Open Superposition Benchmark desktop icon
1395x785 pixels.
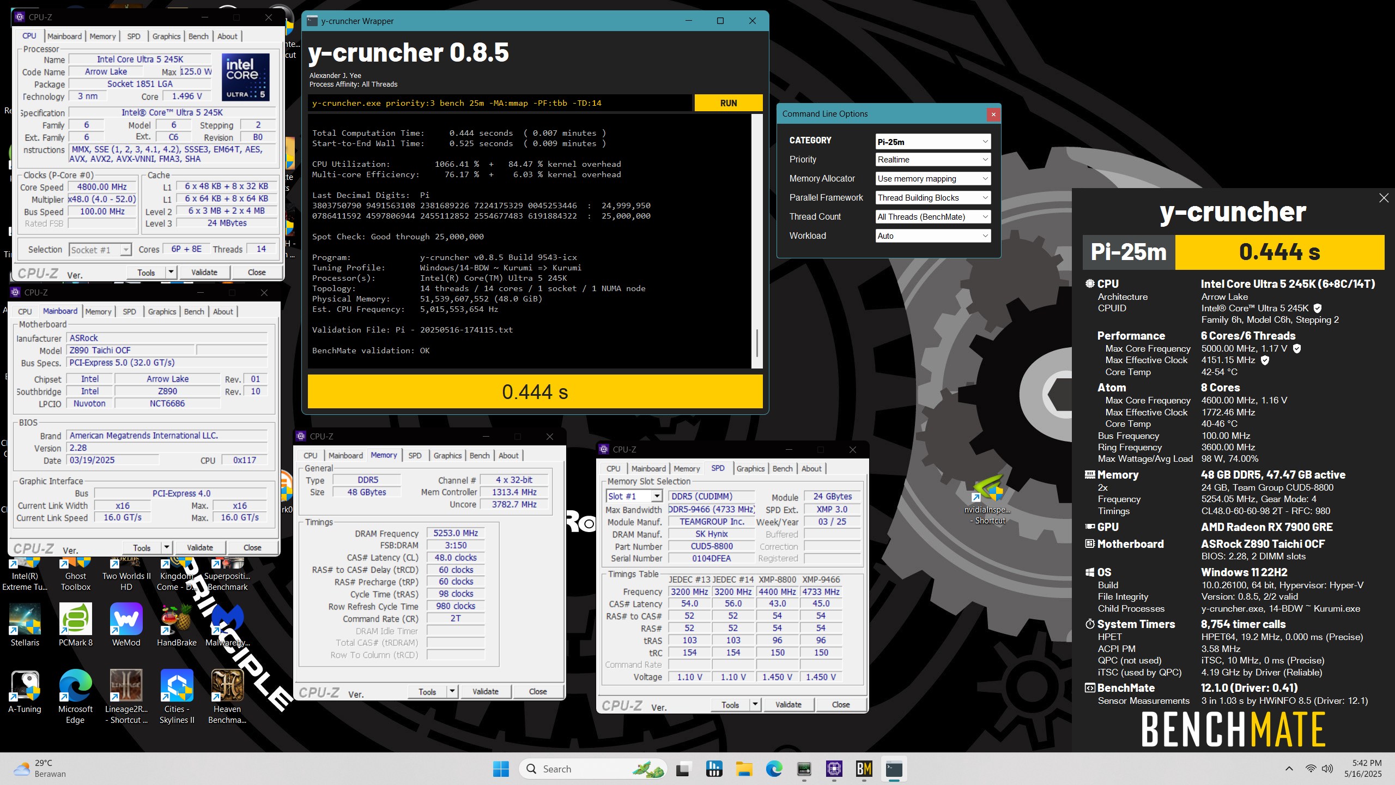(227, 576)
